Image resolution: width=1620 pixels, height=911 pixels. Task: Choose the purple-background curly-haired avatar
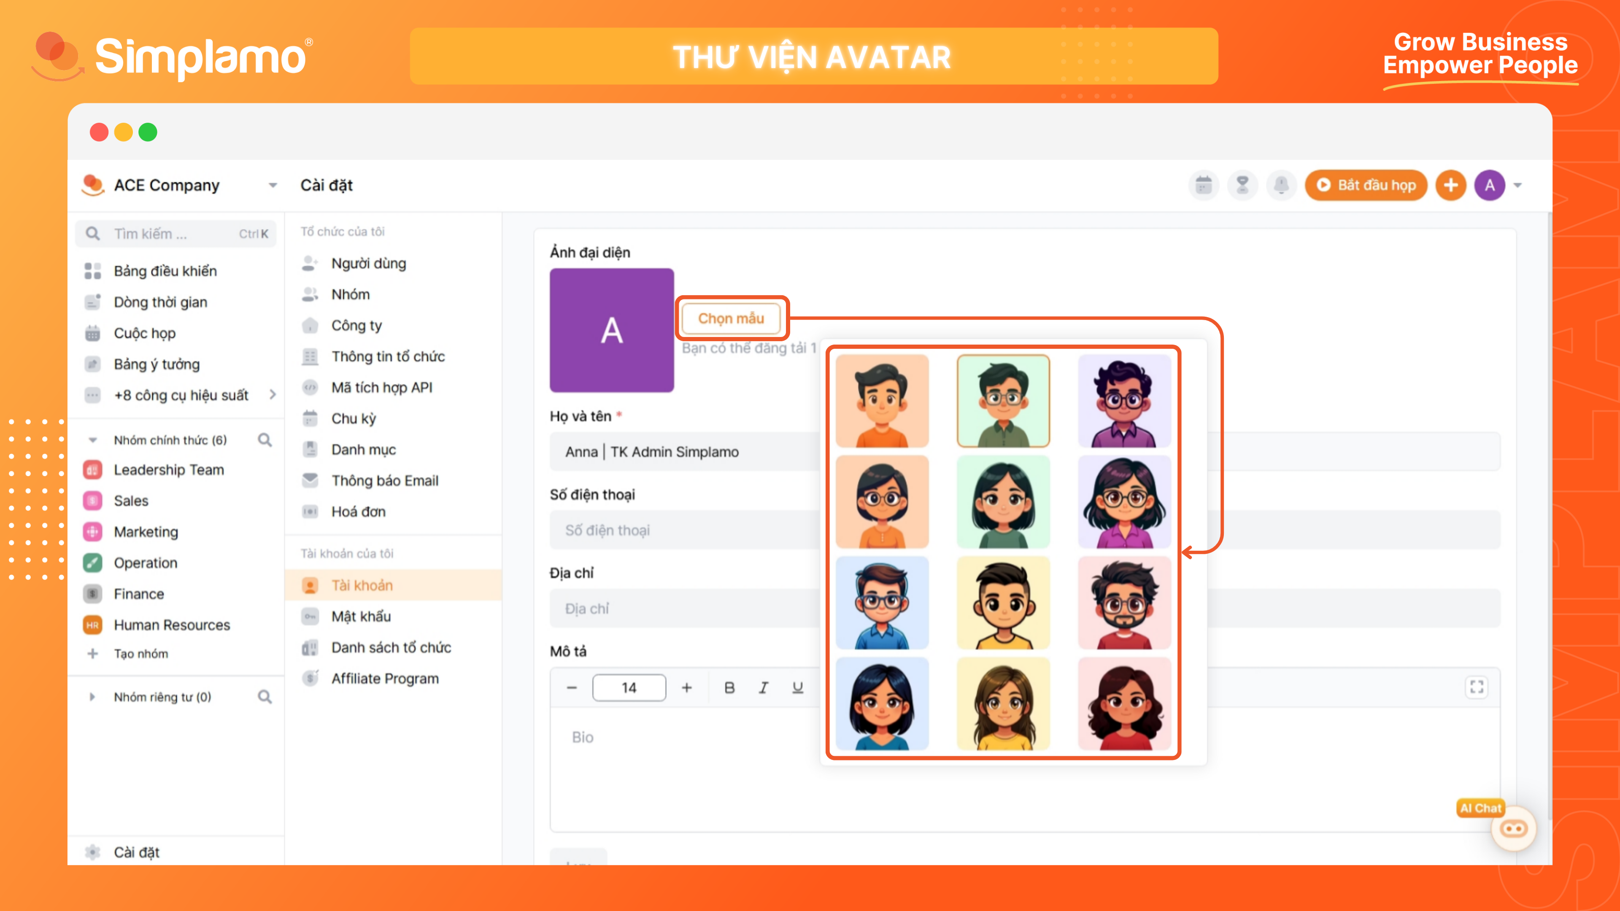[1124, 401]
